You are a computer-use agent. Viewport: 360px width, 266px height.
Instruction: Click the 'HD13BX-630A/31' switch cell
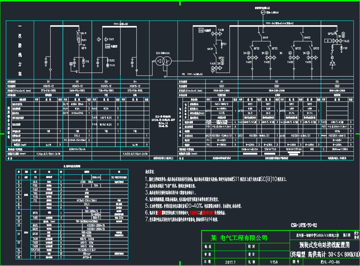(300, 136)
